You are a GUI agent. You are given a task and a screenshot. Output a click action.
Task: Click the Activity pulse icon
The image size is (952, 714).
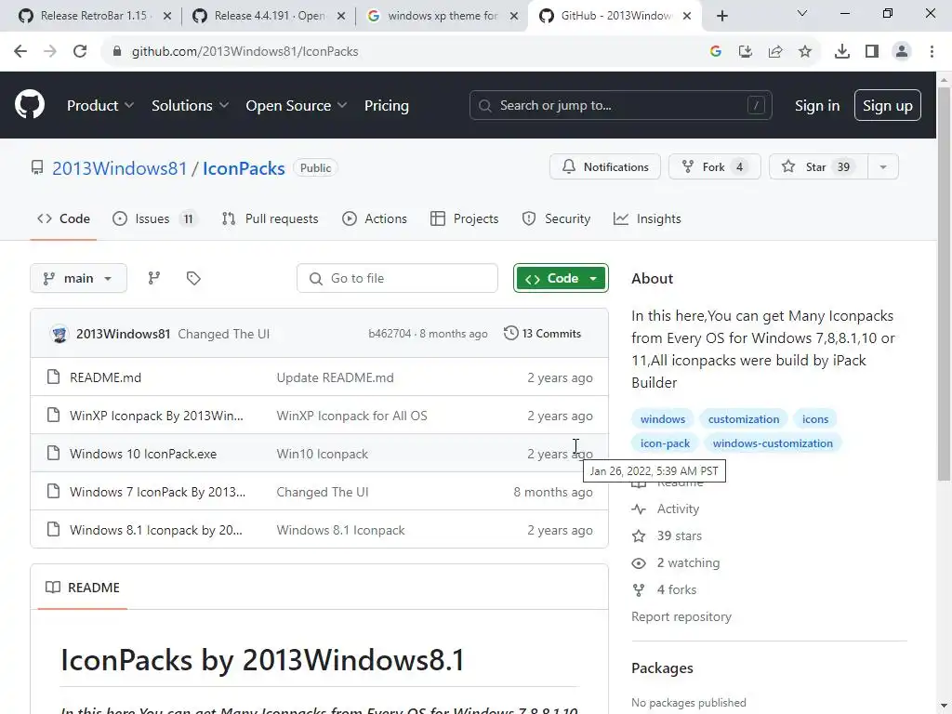coord(639,509)
